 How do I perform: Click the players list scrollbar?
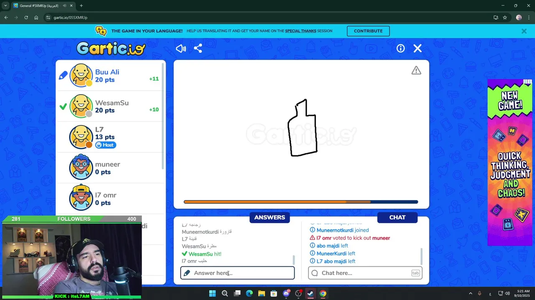pyautogui.click(x=163, y=117)
